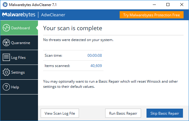Click 'No threats were detected' message
The height and width of the screenshot is (121, 189).
point(78,40)
